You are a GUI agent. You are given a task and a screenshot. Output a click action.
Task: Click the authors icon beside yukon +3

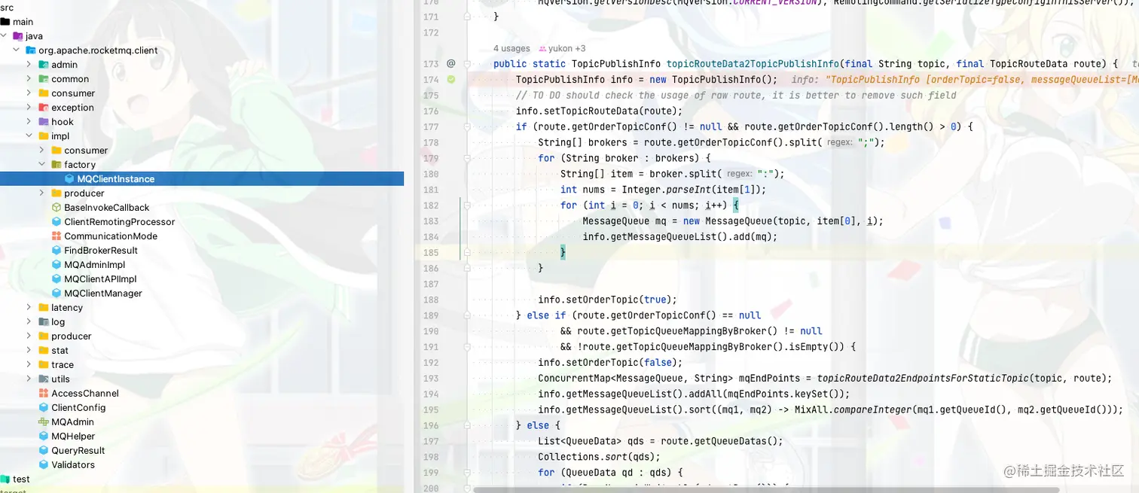(x=542, y=48)
